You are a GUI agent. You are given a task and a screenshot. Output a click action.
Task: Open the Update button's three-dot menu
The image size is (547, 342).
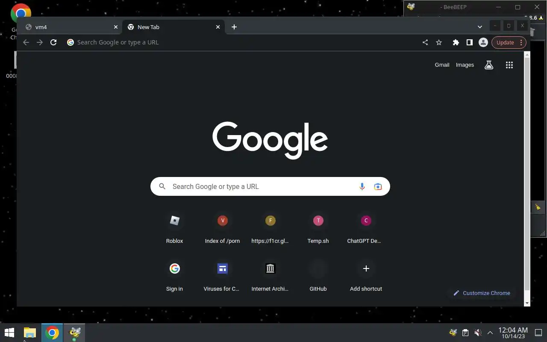coord(521,42)
